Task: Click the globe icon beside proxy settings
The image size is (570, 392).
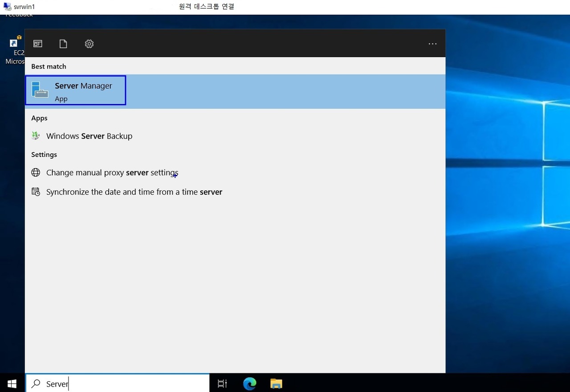Action: (x=36, y=173)
